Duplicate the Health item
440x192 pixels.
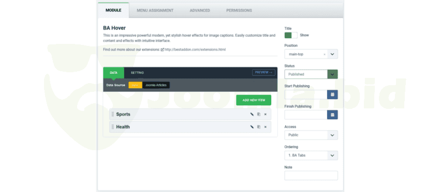point(259,127)
